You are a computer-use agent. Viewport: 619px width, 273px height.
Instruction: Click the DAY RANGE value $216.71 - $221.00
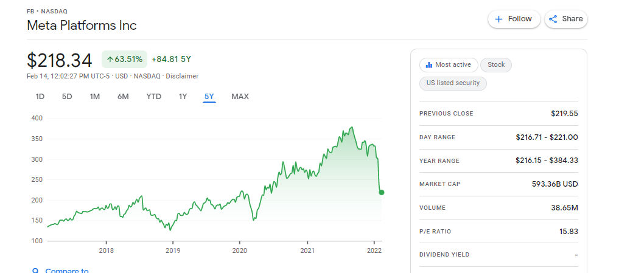click(547, 137)
